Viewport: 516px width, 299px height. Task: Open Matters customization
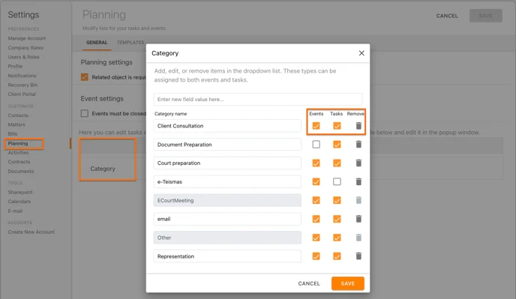(16, 124)
